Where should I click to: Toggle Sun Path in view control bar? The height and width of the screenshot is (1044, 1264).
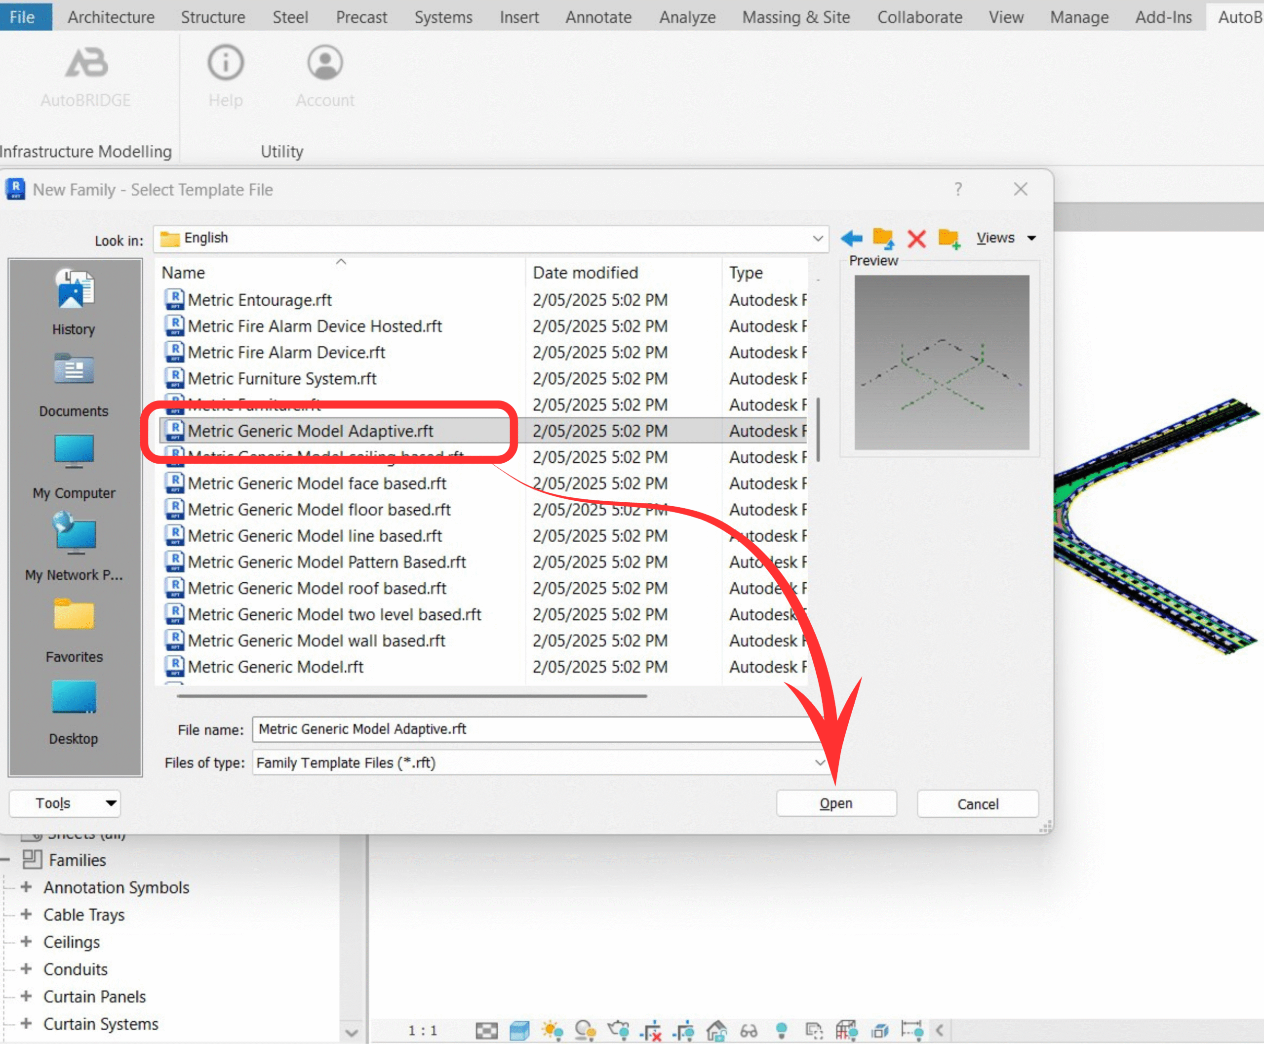pos(552,1030)
